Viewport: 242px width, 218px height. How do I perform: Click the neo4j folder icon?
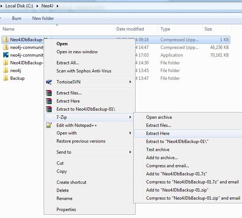[x=6, y=71]
